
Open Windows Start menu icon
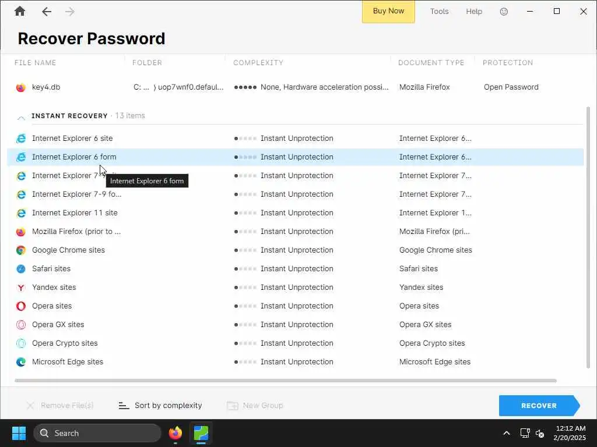(x=19, y=433)
